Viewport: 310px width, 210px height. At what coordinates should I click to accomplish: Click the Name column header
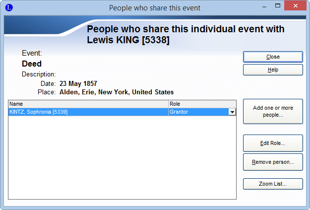[x=88, y=104]
